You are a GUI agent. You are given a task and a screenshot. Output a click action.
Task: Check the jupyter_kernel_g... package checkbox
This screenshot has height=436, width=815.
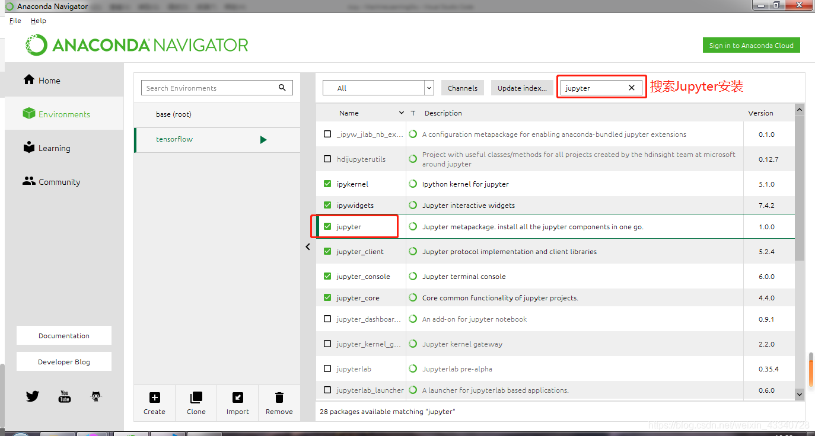(327, 344)
